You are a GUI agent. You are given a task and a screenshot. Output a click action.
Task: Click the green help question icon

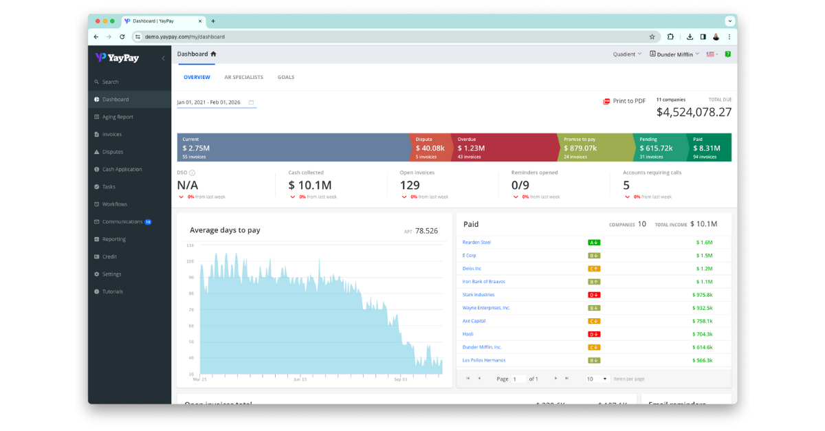pos(727,54)
